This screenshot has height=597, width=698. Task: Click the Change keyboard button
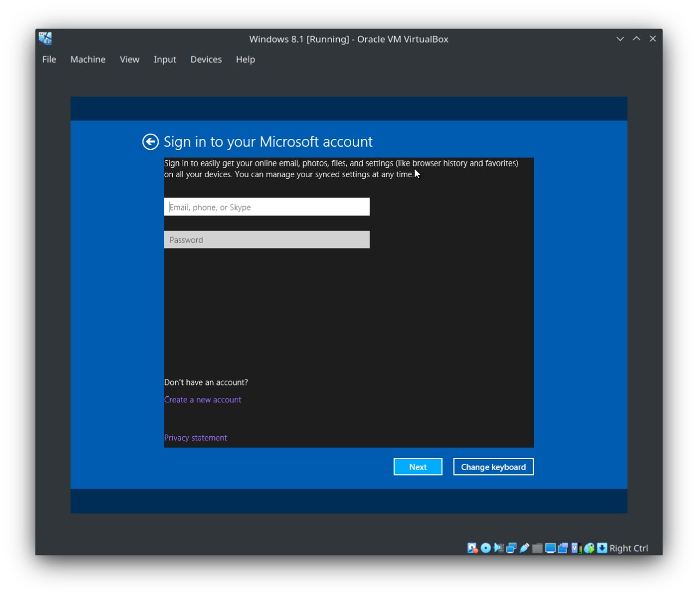494,467
